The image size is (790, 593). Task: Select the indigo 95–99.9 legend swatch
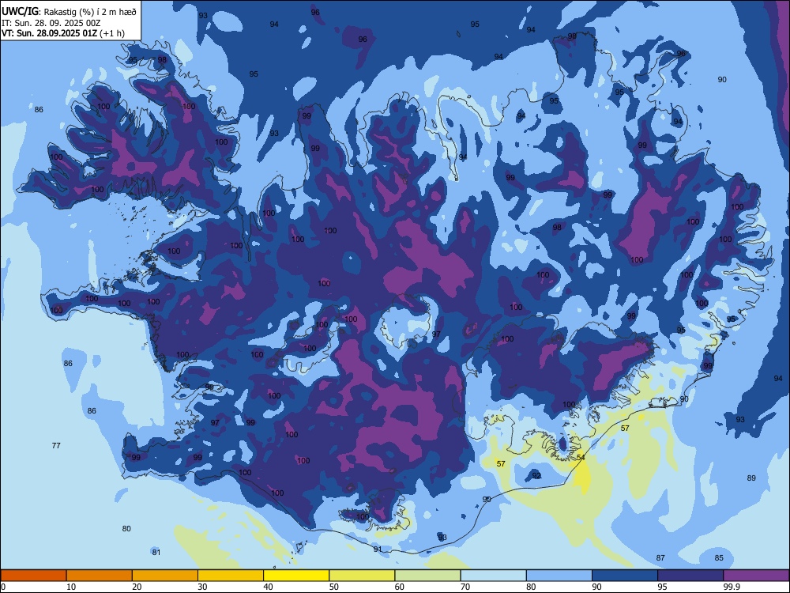point(690,576)
